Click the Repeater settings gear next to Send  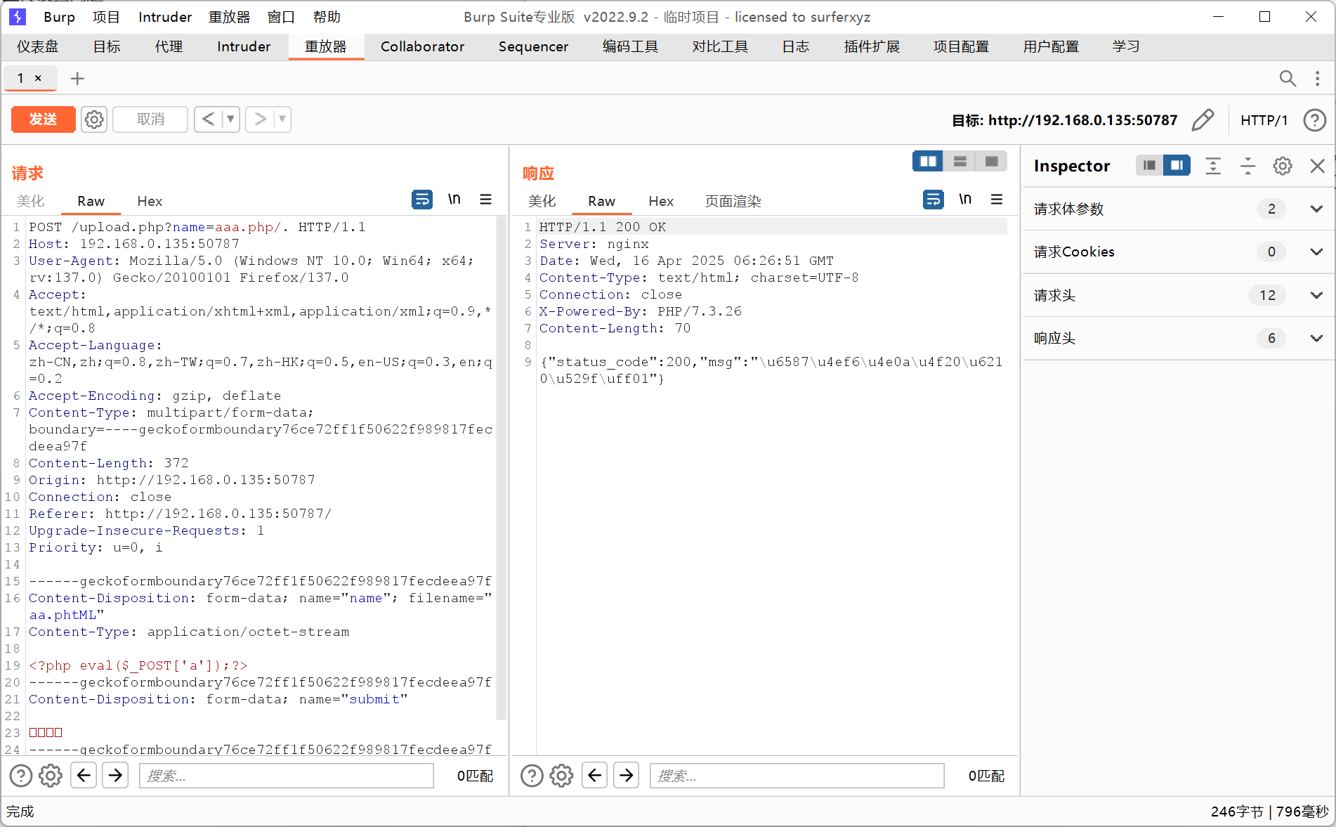pos(94,119)
